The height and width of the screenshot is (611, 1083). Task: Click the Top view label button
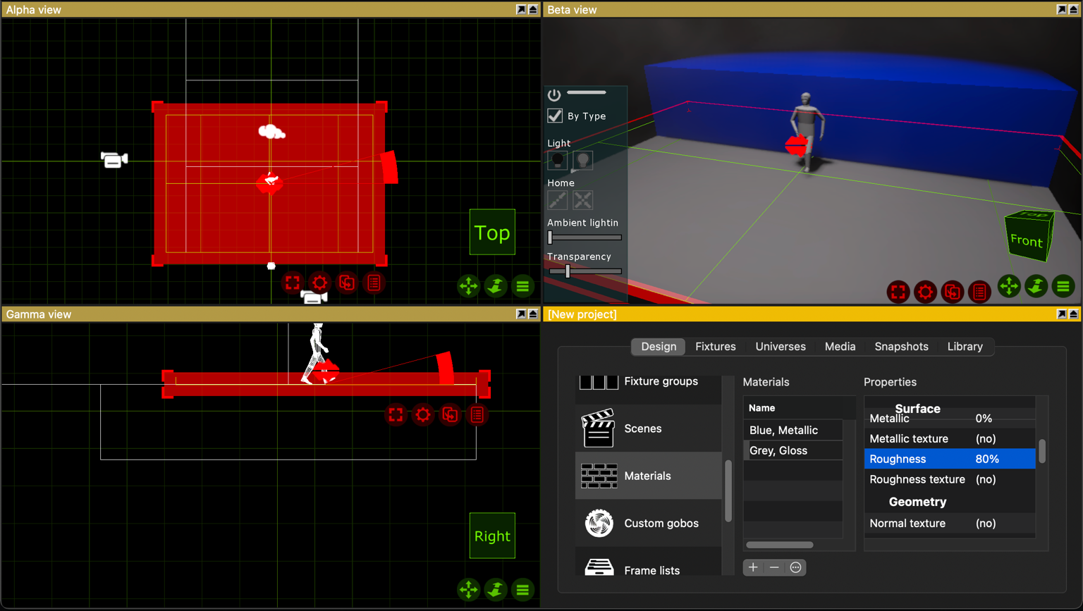point(492,233)
